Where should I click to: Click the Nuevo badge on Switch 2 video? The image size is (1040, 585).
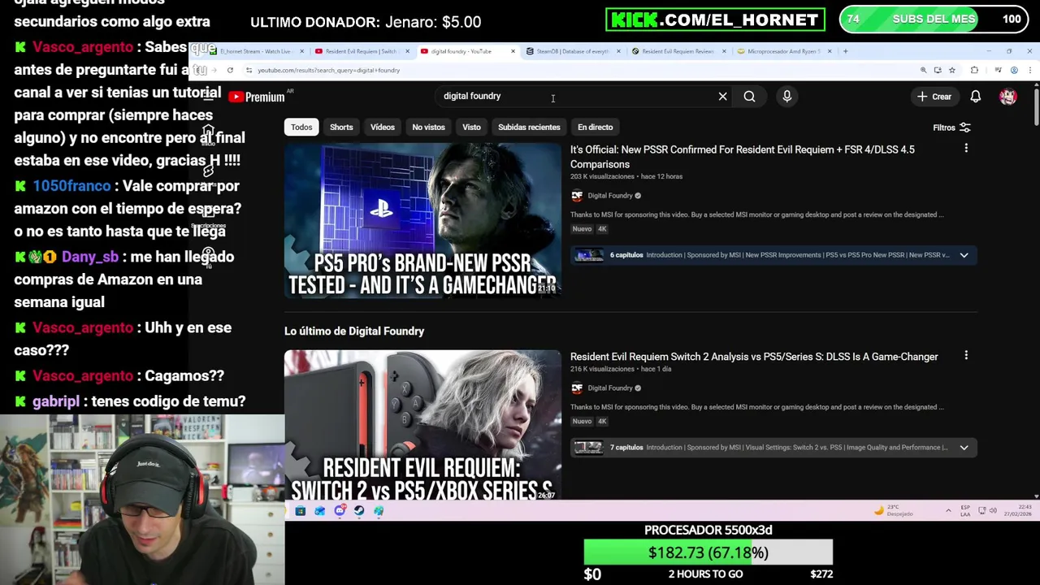[582, 421]
